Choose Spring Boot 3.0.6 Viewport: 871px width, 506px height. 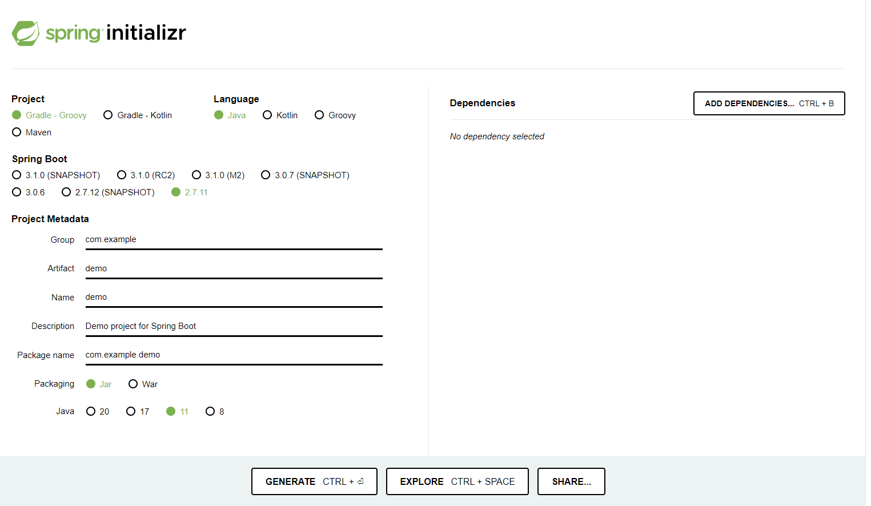point(29,192)
